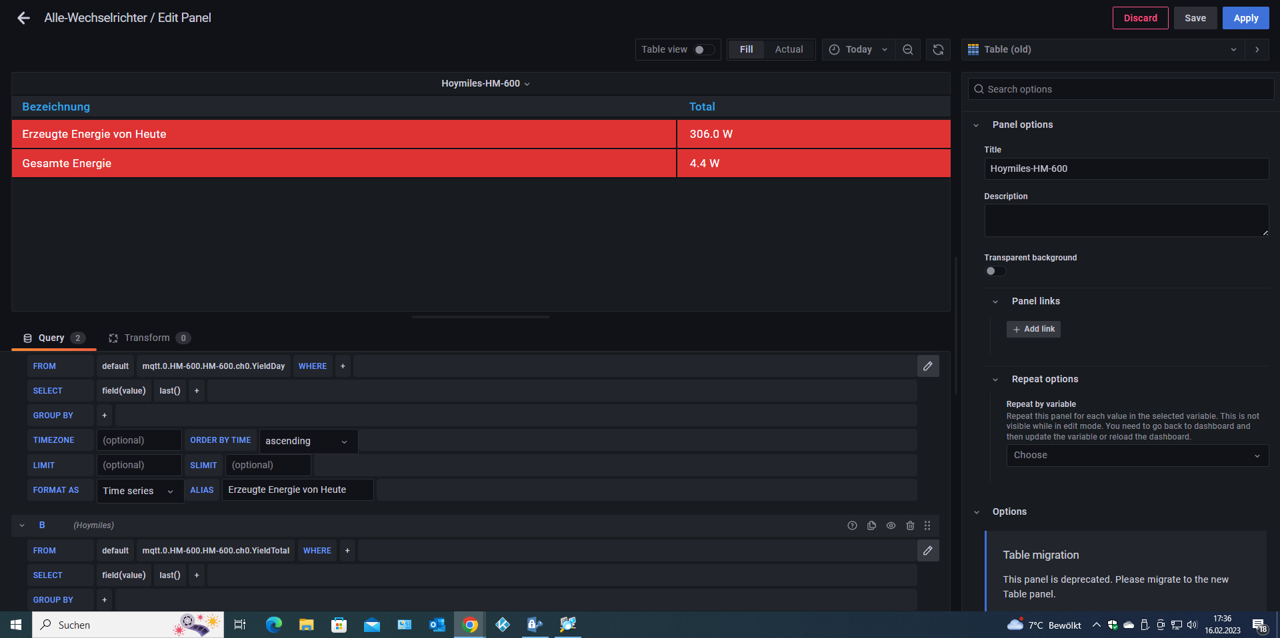The height and width of the screenshot is (638, 1280).
Task: Toggle the Table view switch
Action: click(x=703, y=50)
